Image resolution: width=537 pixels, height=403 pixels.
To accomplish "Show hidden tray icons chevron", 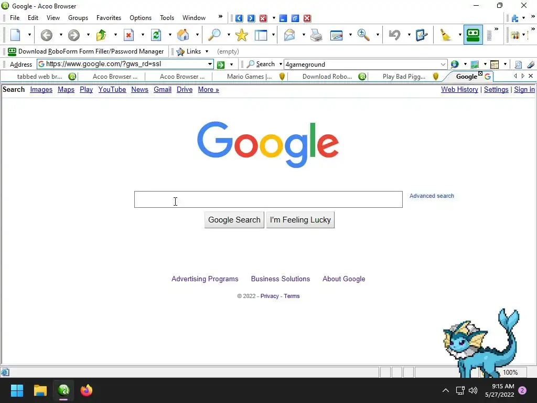I will coord(446,390).
